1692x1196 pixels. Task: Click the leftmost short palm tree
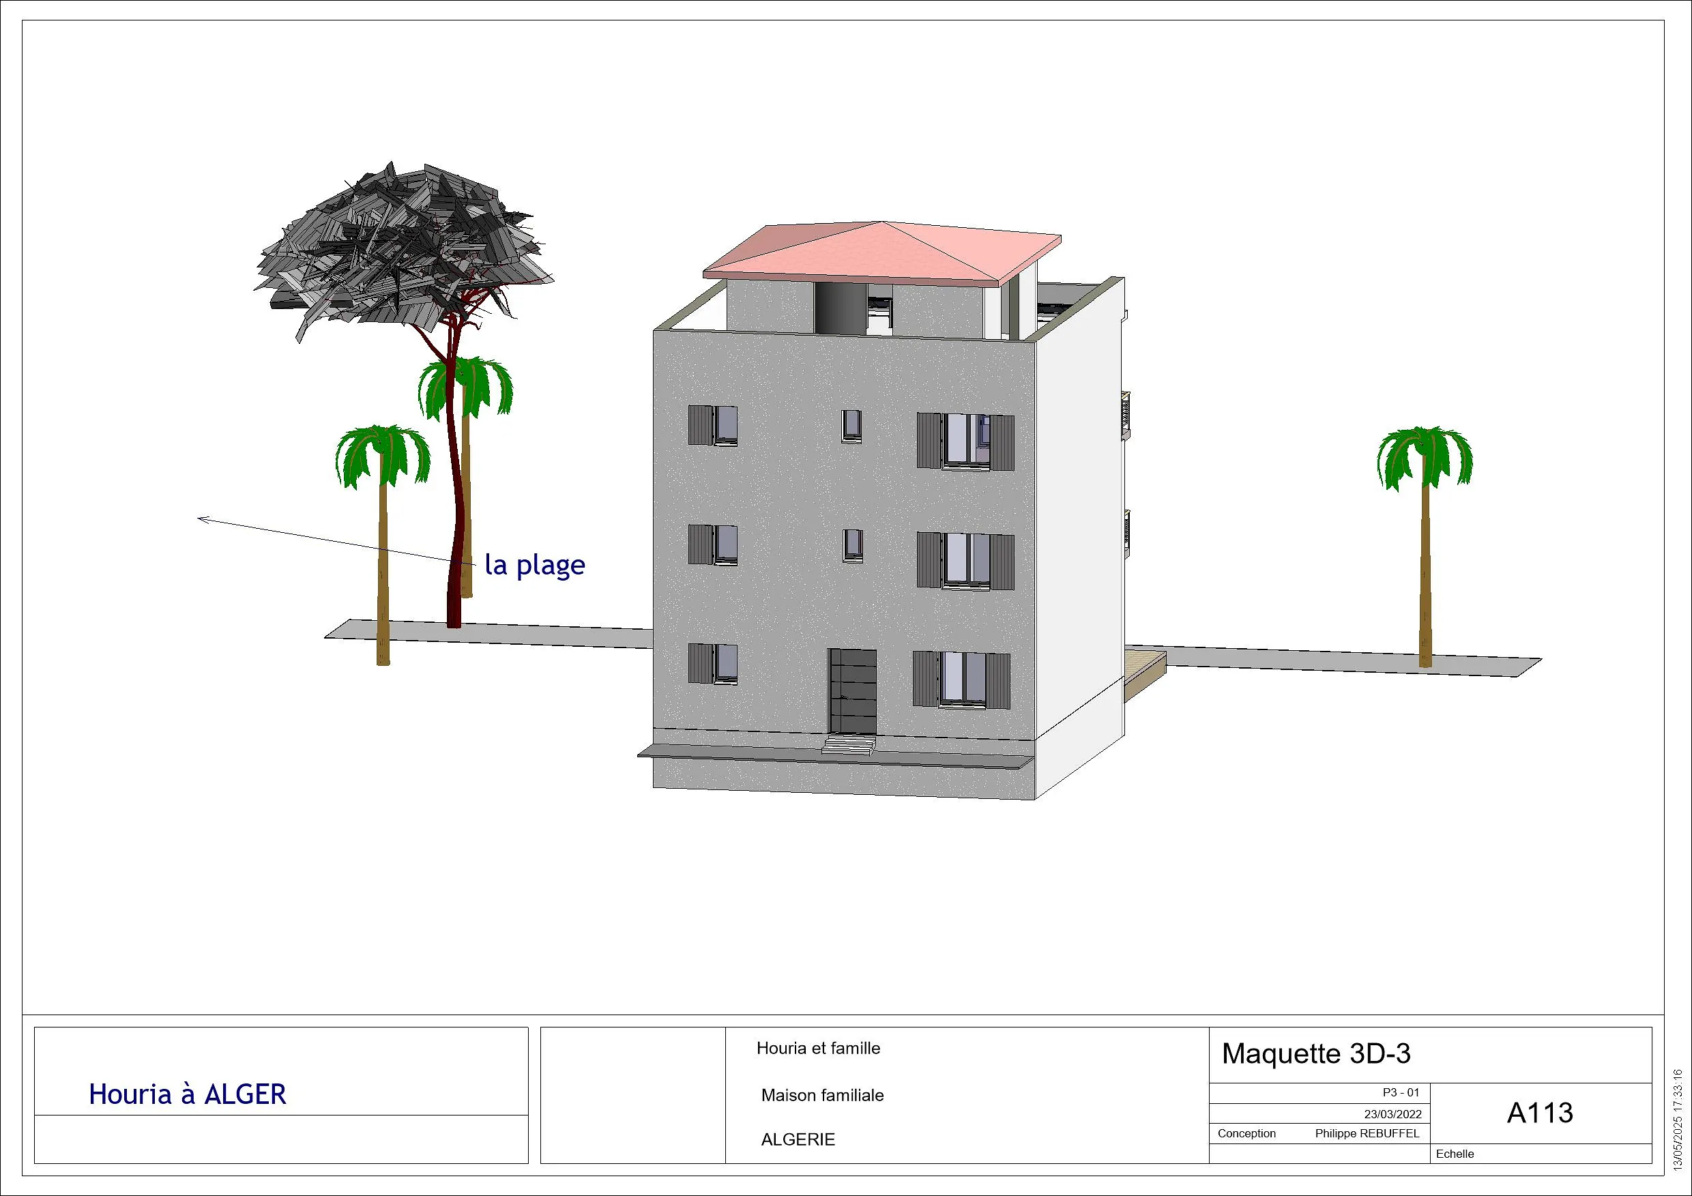(x=383, y=544)
